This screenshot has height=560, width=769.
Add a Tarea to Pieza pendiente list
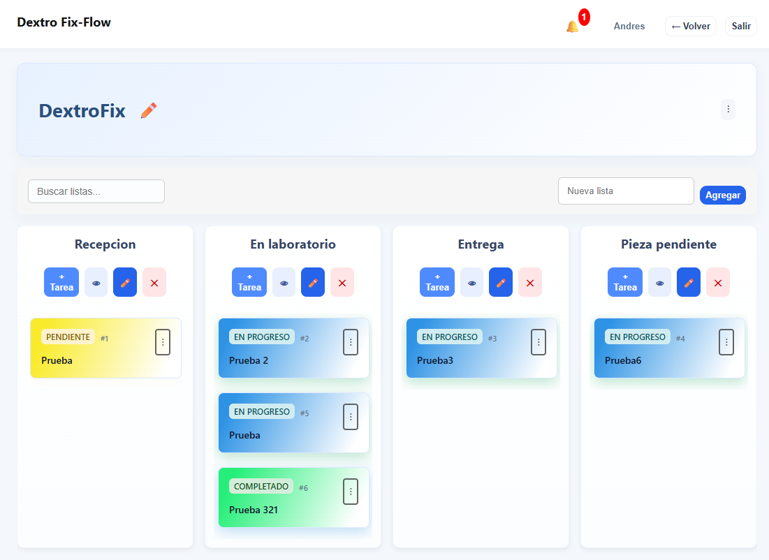[x=625, y=283]
